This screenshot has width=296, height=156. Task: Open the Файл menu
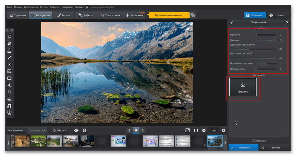[x=9, y=7]
